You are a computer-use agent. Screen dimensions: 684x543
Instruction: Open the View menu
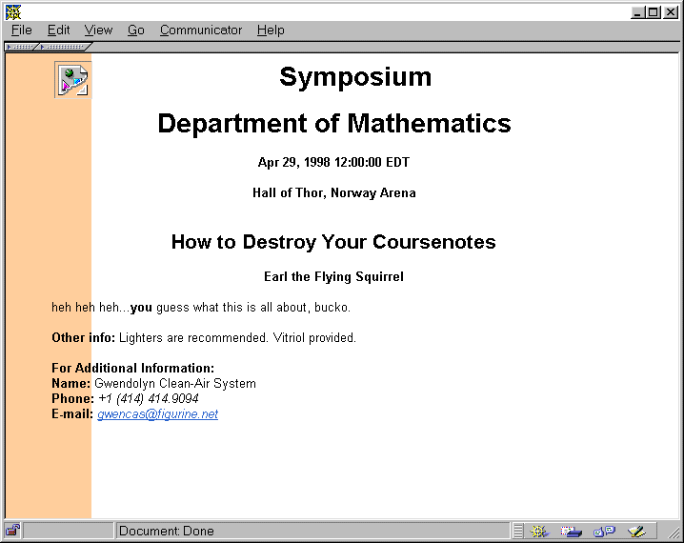click(98, 30)
